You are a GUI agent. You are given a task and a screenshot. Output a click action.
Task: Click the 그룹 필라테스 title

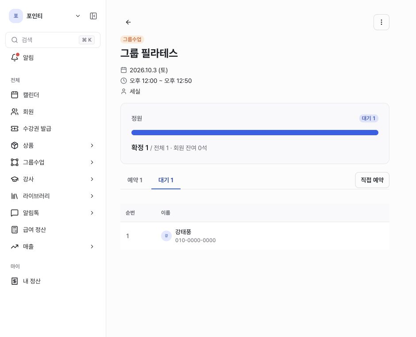(149, 53)
